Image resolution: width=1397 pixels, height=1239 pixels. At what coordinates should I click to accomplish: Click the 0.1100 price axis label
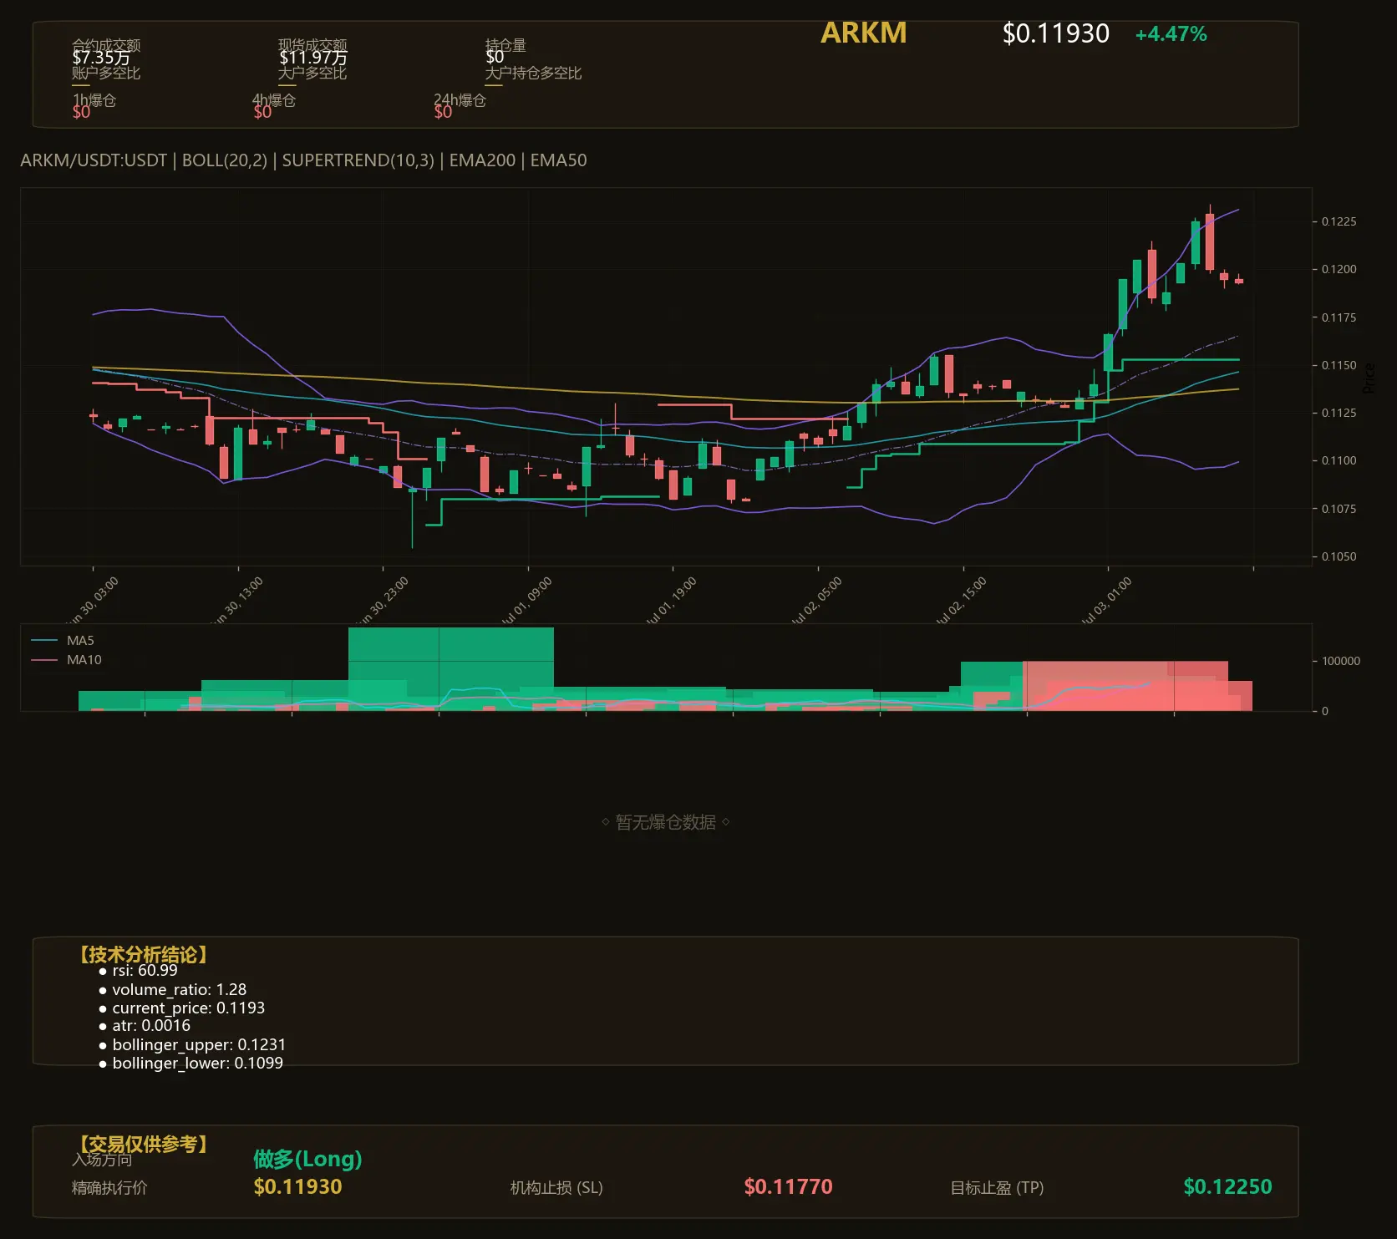click(x=1339, y=460)
